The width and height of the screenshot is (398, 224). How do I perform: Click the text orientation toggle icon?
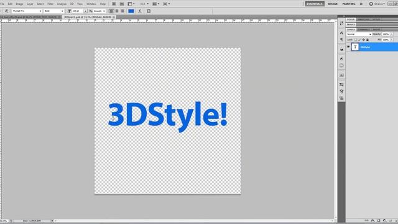pos(7,11)
